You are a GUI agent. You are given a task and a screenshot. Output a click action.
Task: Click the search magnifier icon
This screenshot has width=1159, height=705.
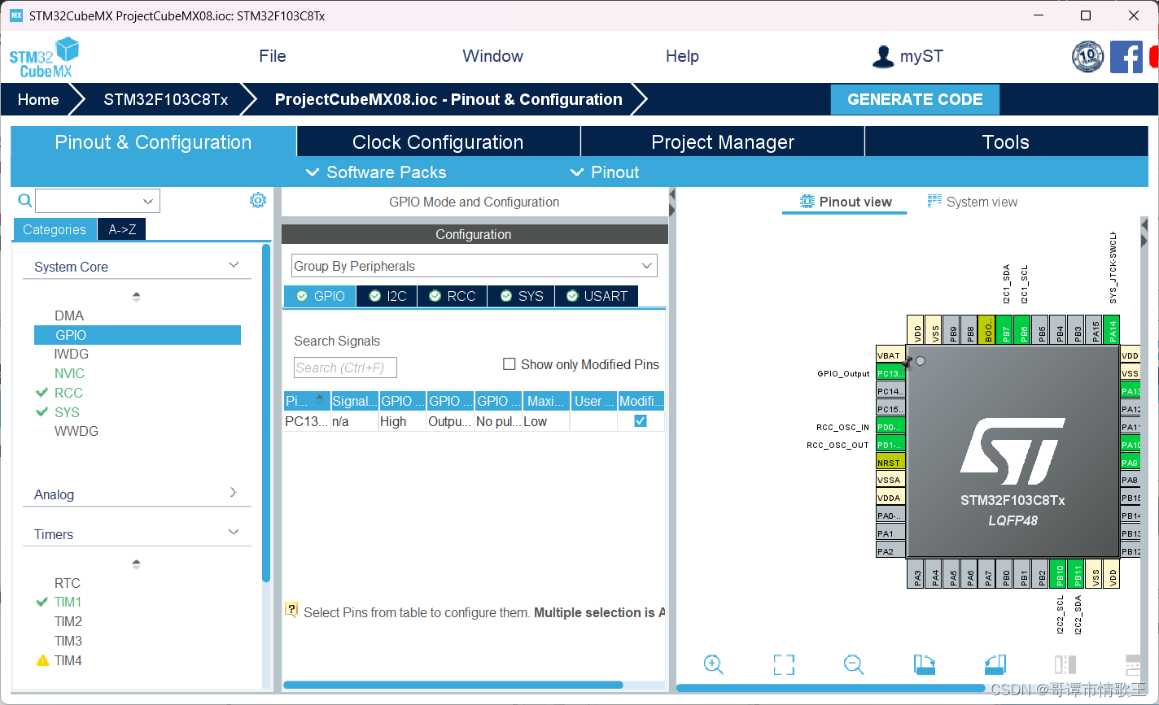pos(24,201)
